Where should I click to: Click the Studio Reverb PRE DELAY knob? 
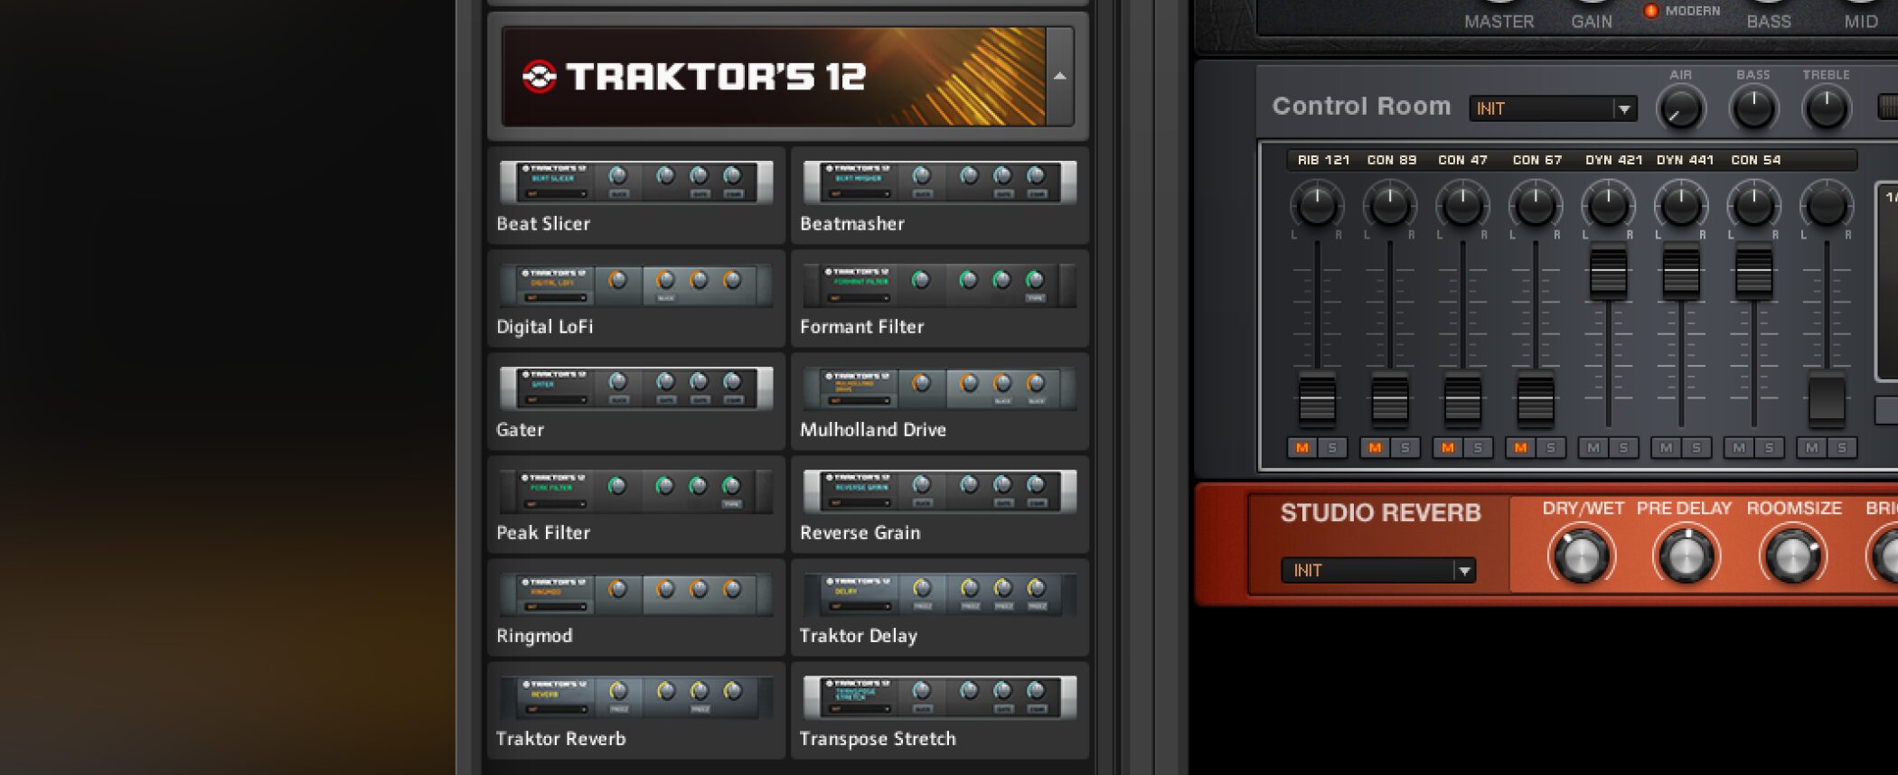click(1686, 556)
